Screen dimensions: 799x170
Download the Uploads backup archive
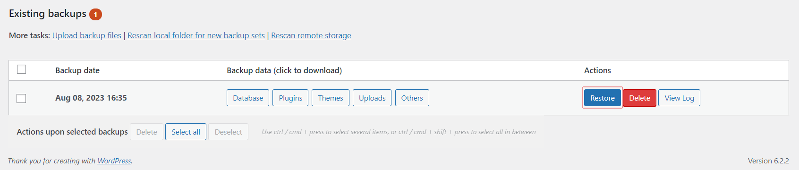point(372,98)
